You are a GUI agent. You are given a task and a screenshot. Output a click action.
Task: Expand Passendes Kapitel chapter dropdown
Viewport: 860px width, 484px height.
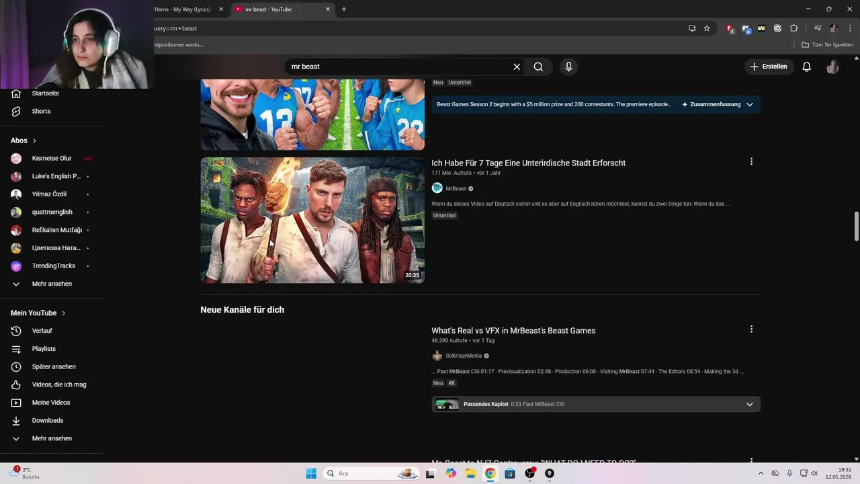point(750,404)
